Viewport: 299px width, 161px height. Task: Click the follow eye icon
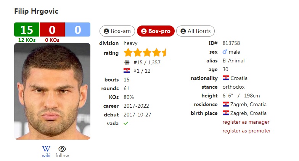coord(62,149)
